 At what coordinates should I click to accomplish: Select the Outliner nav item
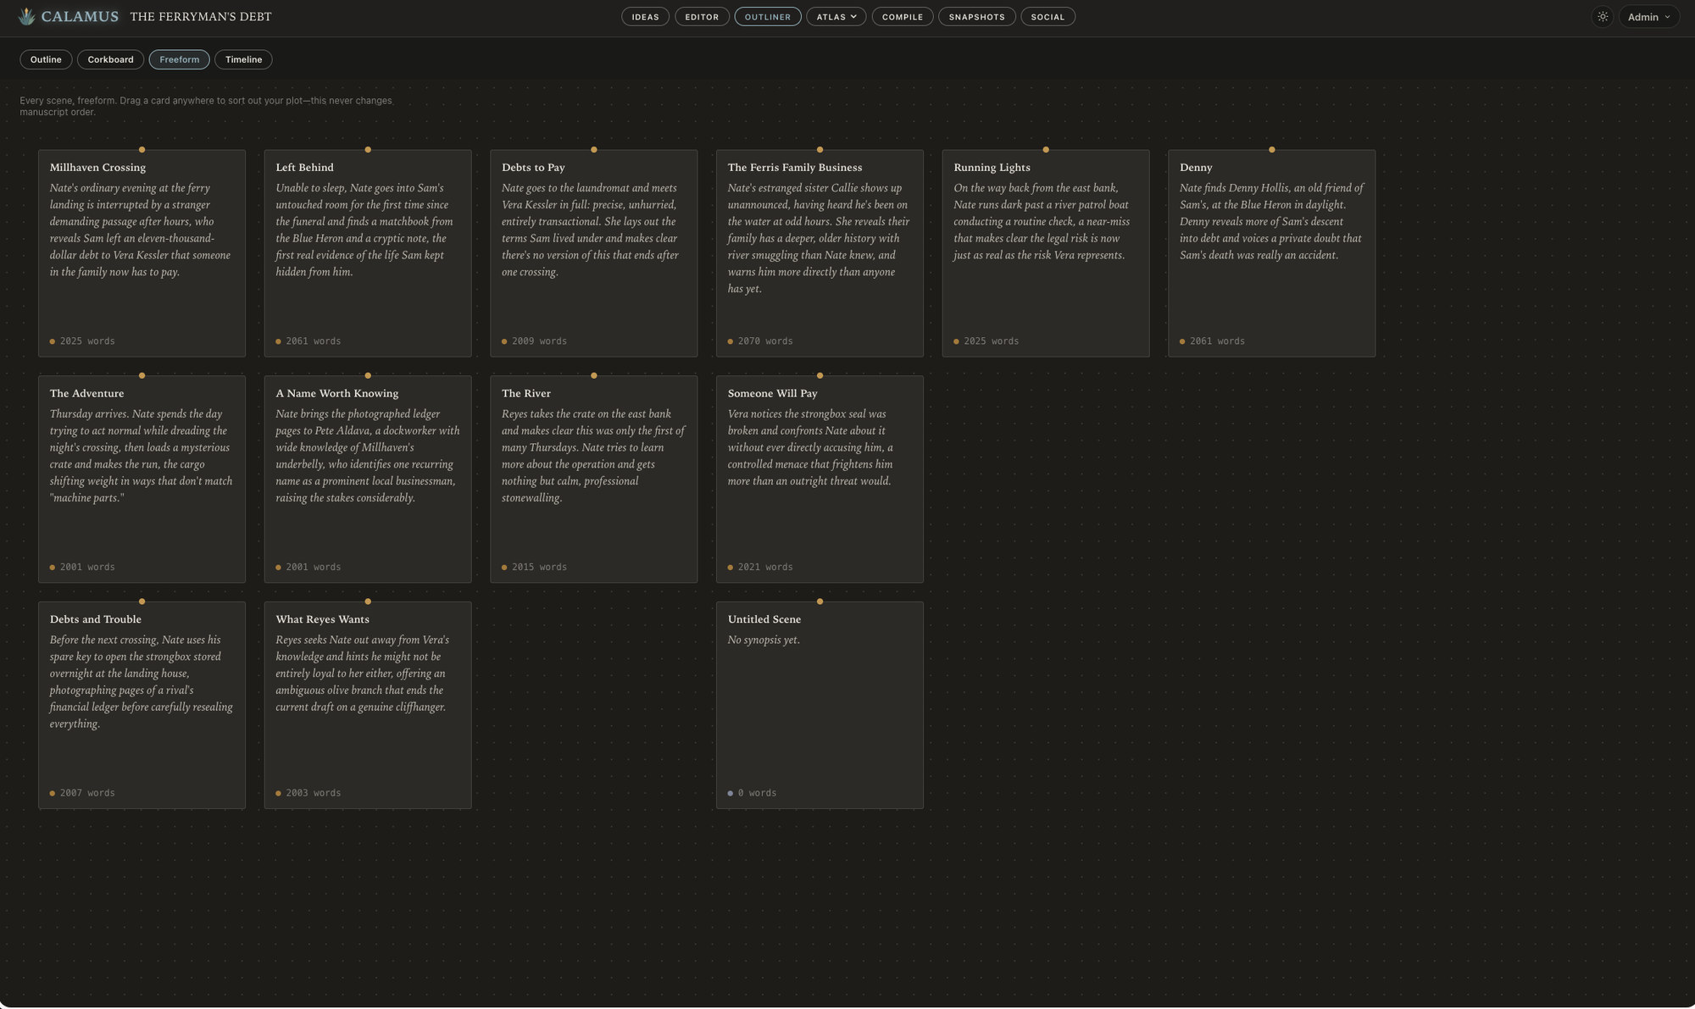pyautogui.click(x=768, y=17)
